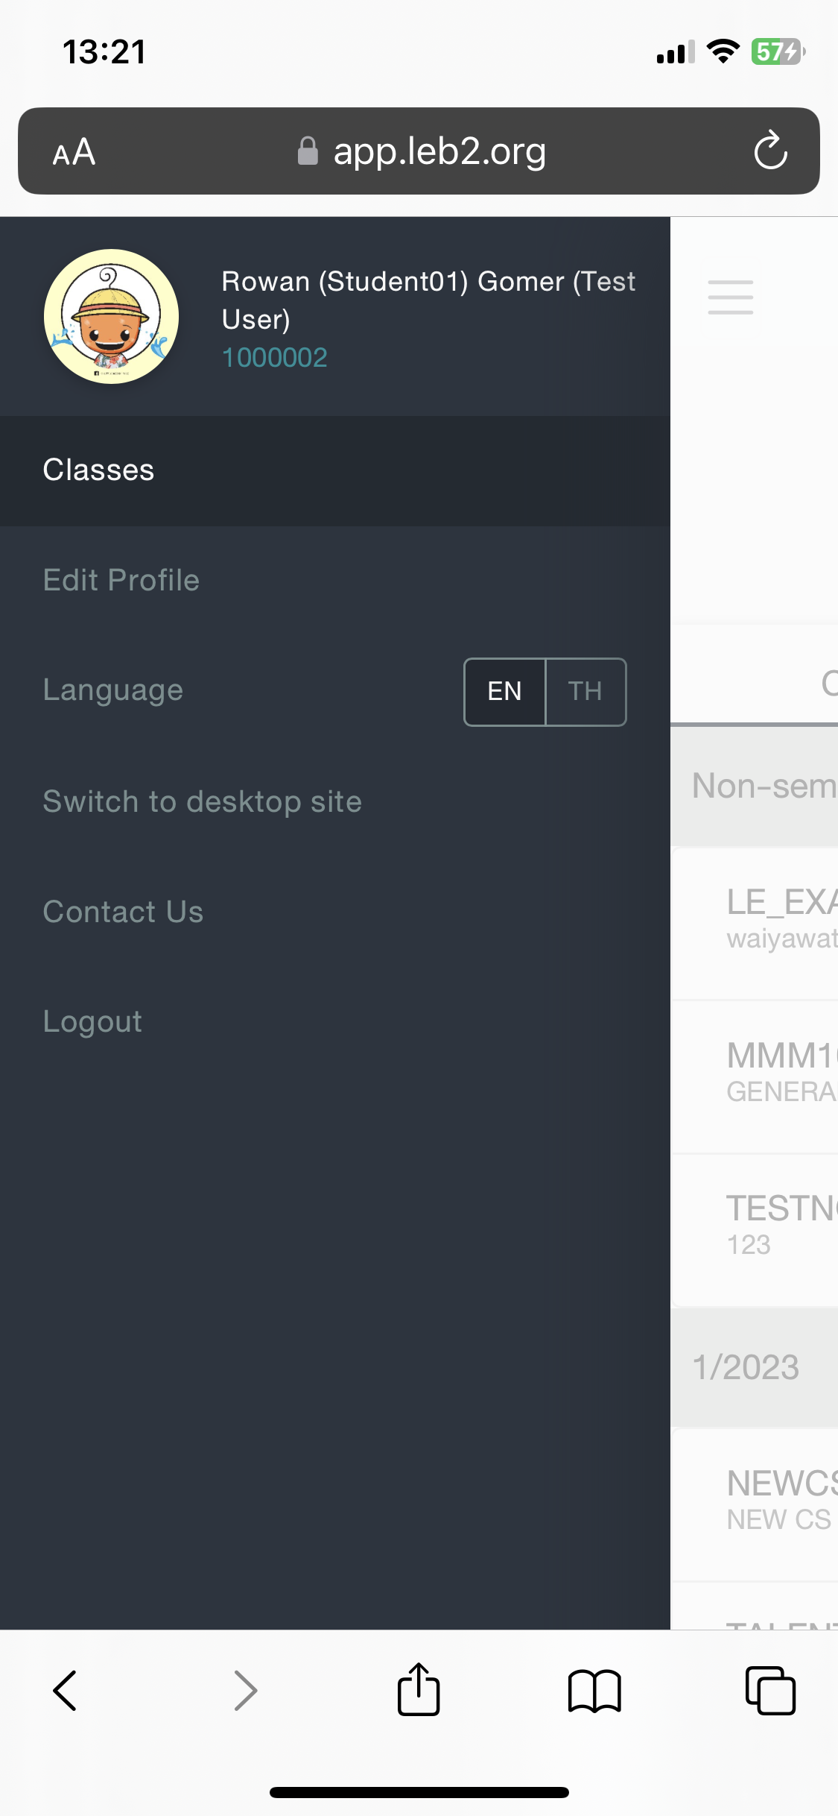
Task: Tap the Safari forward arrow
Action: [245, 1690]
